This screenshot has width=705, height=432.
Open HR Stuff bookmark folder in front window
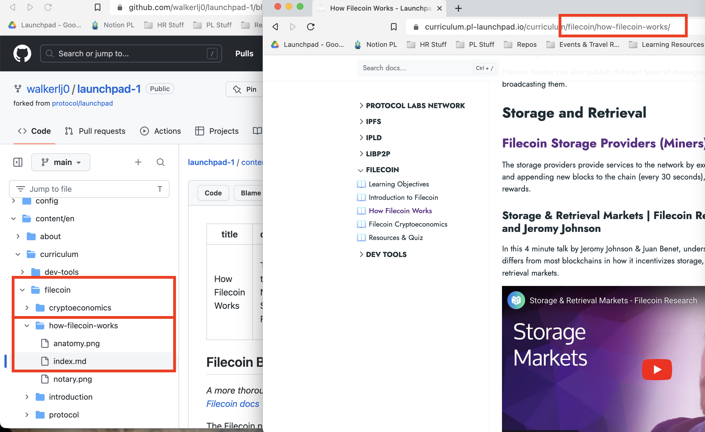427,45
